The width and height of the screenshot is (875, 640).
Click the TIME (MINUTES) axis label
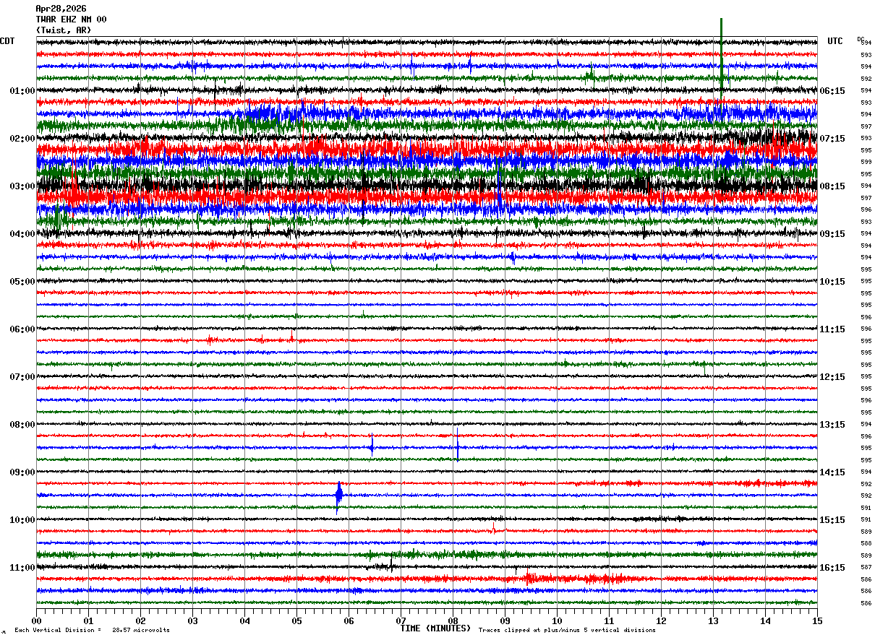[435, 628]
